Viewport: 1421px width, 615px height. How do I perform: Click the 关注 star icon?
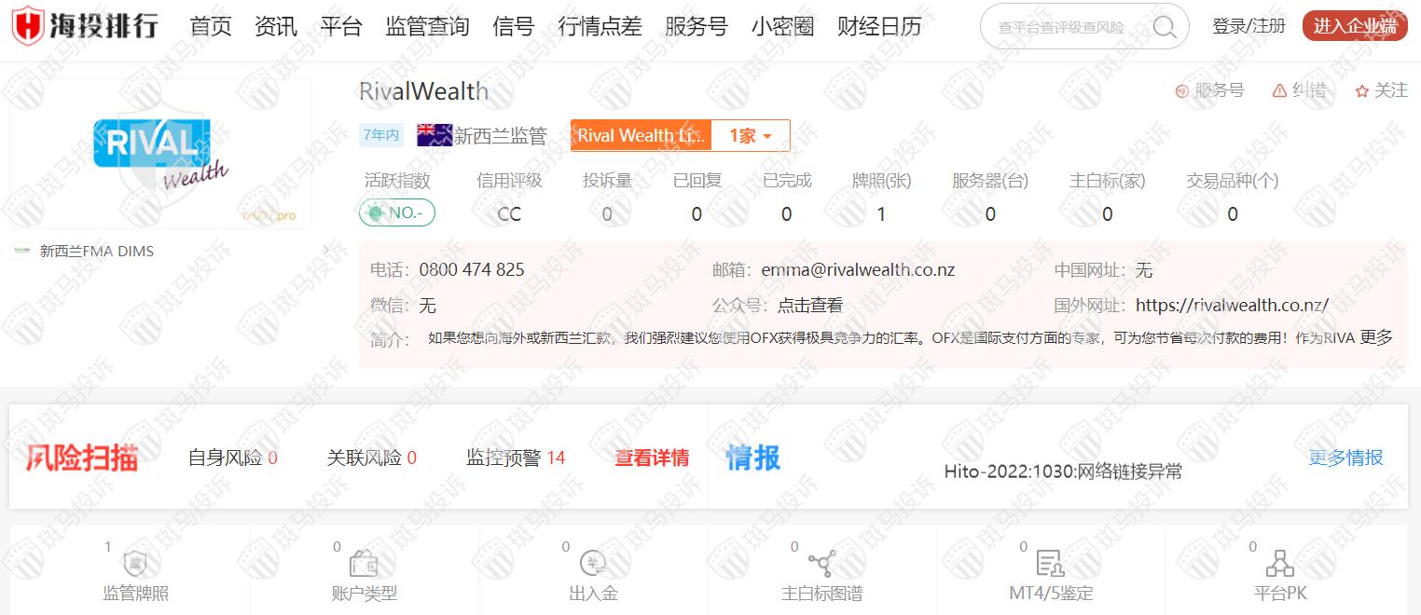point(1362,90)
